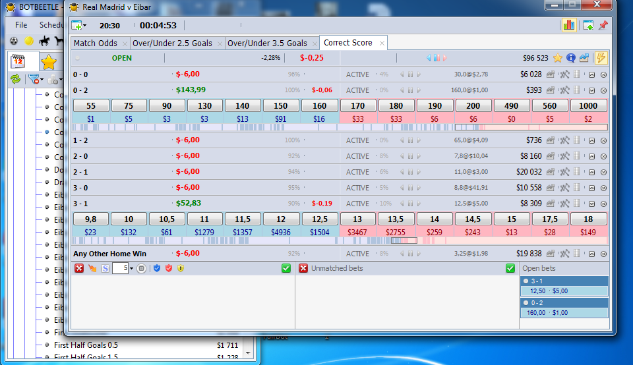Open the price chart icon in 2 - 1 row
The height and width of the screenshot is (365, 633).
550,172
